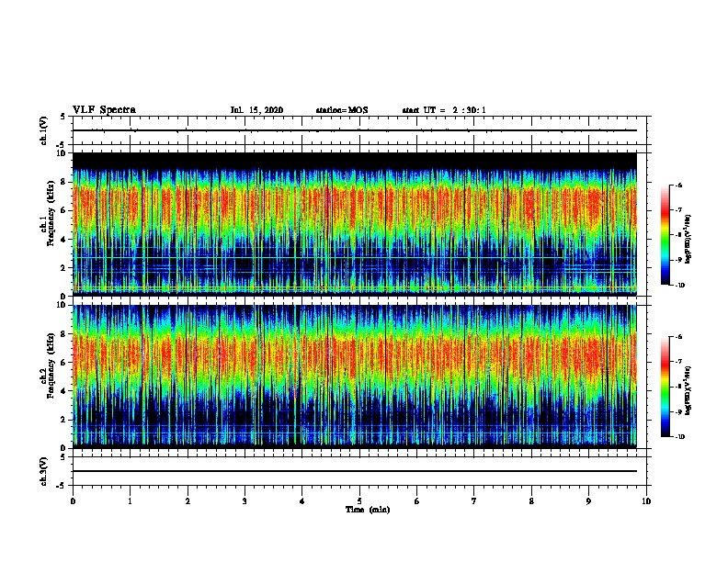Click the ch.1 color bar log(PSD) label

point(688,240)
